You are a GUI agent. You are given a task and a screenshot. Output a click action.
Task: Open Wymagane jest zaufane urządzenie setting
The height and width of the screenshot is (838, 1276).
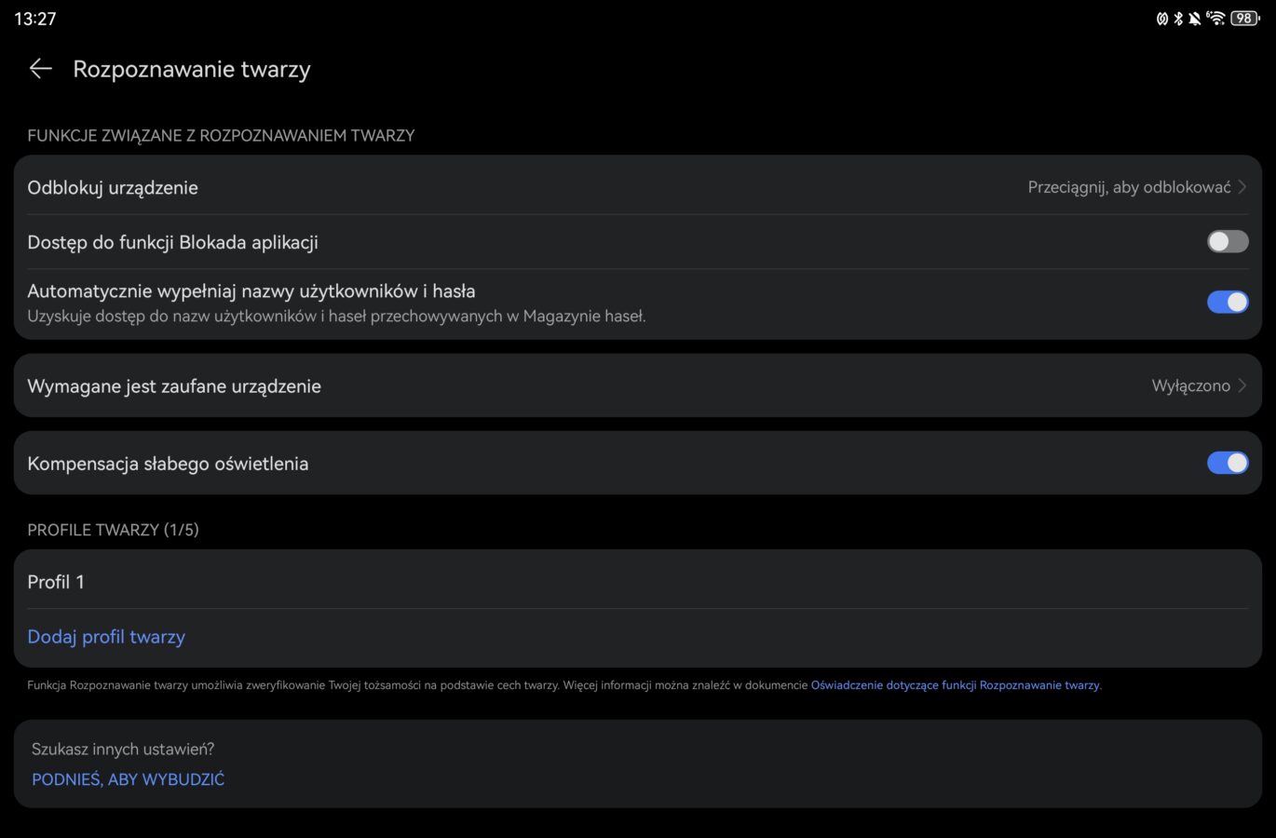pos(174,386)
